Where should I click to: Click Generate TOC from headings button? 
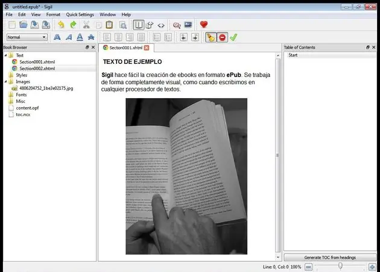point(330,258)
